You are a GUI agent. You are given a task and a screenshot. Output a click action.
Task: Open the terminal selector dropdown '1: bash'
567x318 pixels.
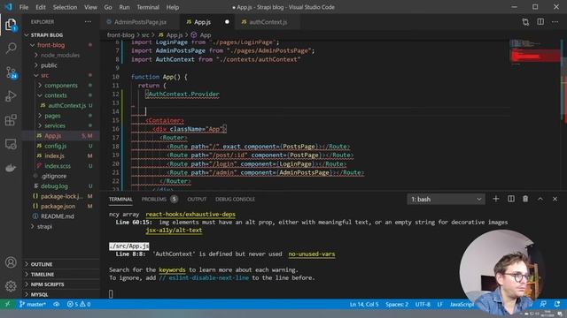[x=446, y=199]
